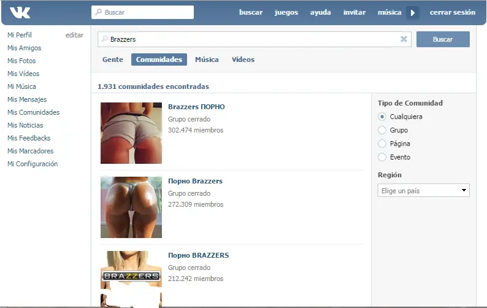Open música in the top navigation

389,12
